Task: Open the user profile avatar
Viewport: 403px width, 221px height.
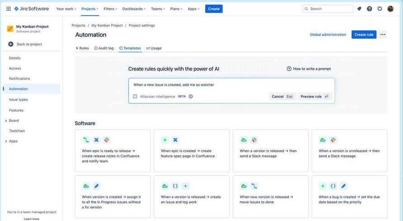Action: (390, 9)
